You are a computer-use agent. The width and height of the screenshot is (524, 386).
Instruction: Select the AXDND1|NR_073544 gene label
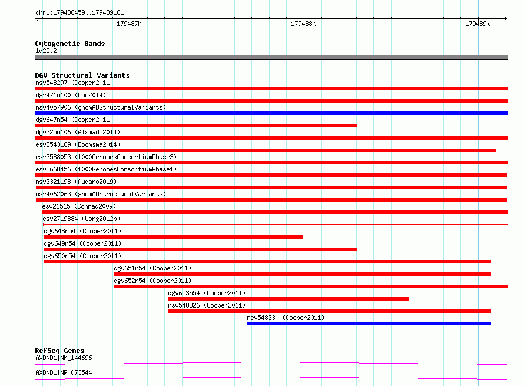click(64, 372)
